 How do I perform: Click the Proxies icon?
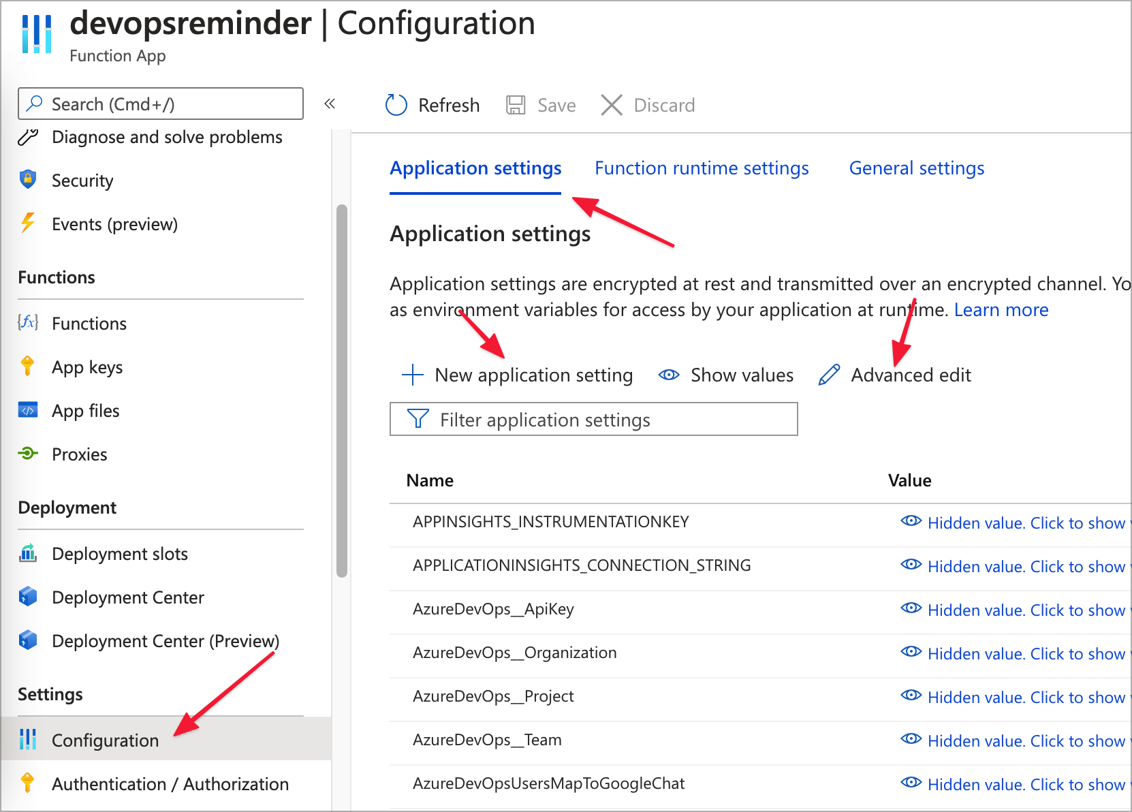click(28, 453)
